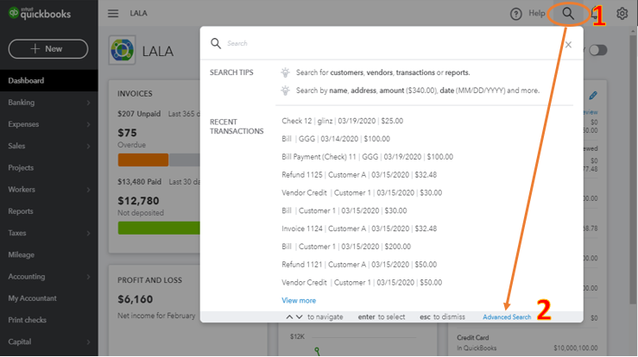Click the $75 Overdue amount

click(x=128, y=133)
